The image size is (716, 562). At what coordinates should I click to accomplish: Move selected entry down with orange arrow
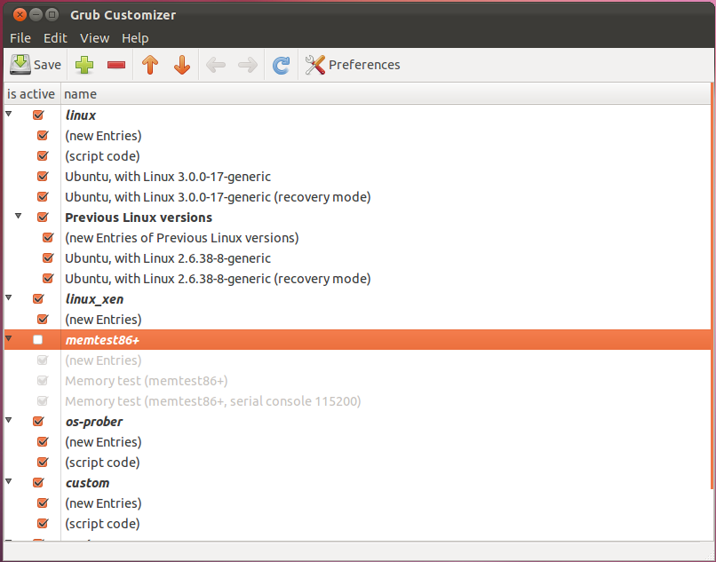tap(182, 65)
